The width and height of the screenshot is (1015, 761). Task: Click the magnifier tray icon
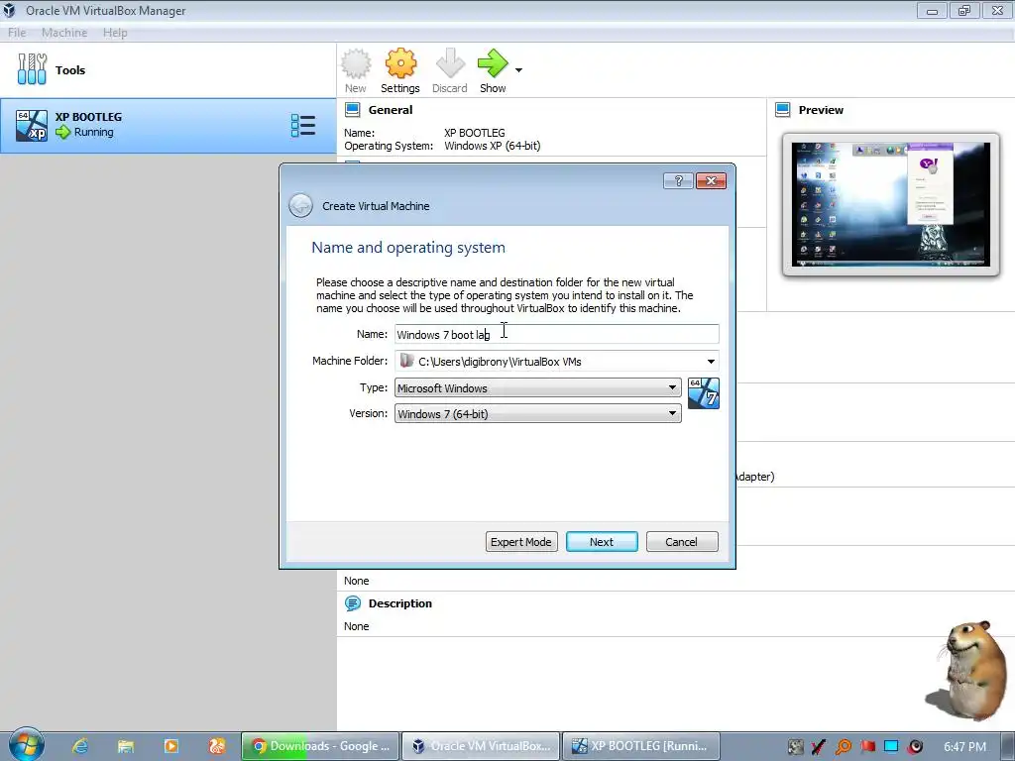[844, 747]
